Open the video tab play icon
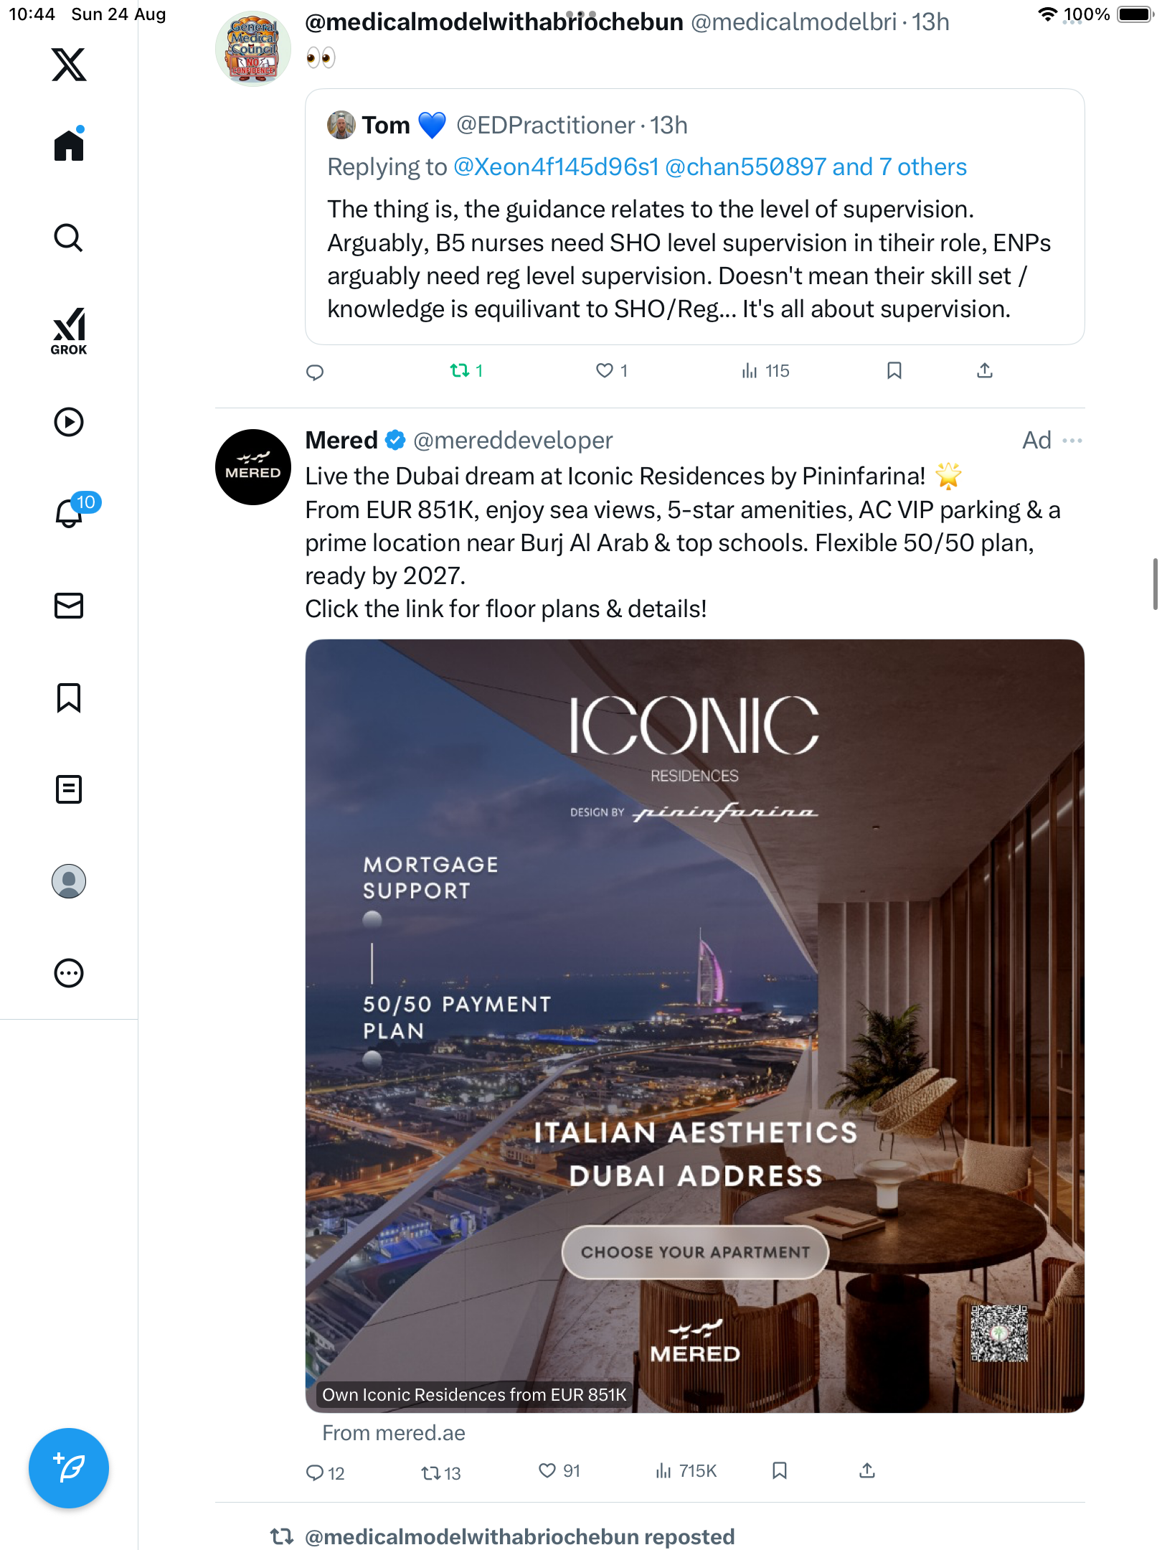Screen dimensions: 1162x1550 coord(69,422)
